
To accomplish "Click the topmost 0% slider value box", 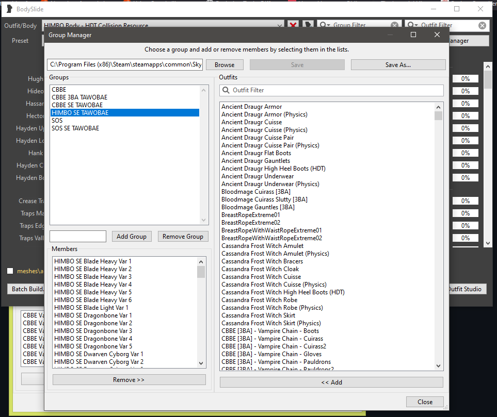I will (x=466, y=79).
